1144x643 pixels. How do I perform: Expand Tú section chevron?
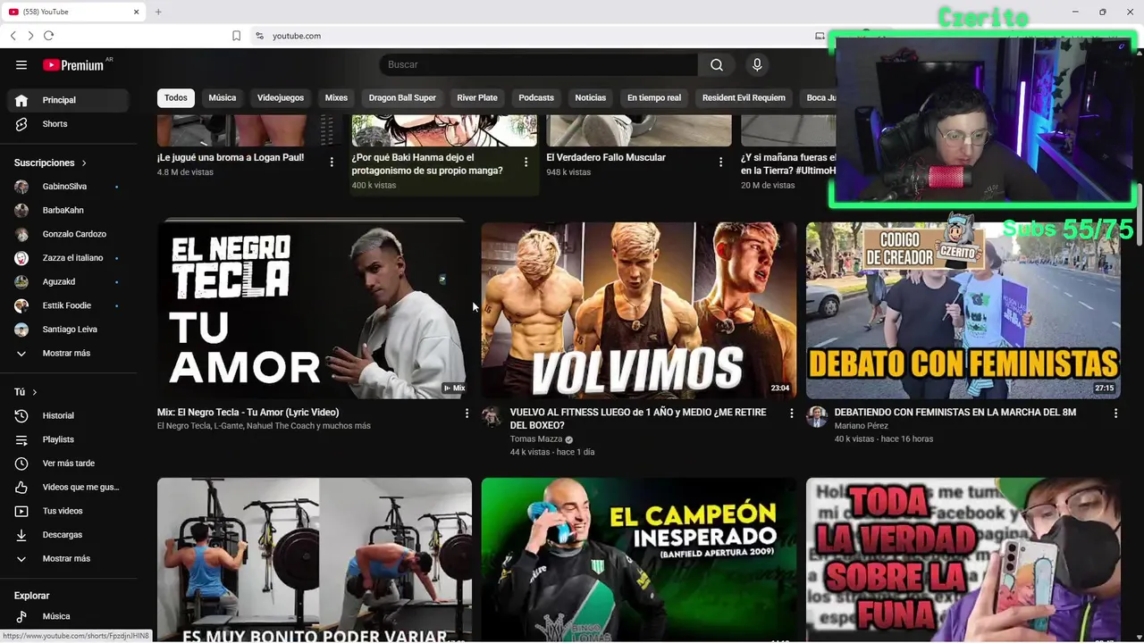pos(35,392)
